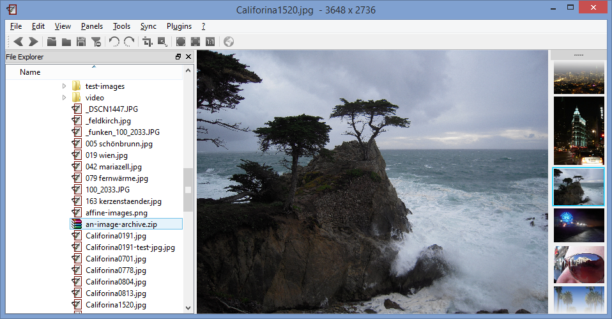
Task: Click the 1:1 actual size icon
Action: [x=210, y=42]
